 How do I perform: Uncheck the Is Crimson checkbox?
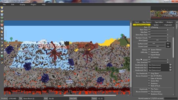point(149,57)
